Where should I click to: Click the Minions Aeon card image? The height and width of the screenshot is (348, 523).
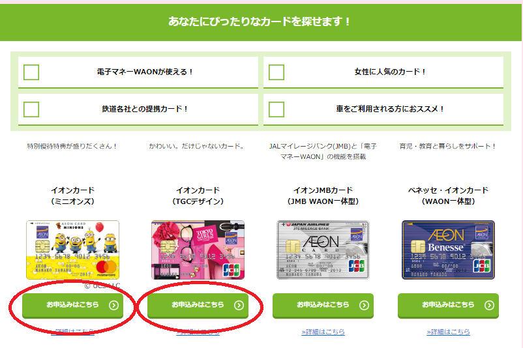[x=73, y=250]
